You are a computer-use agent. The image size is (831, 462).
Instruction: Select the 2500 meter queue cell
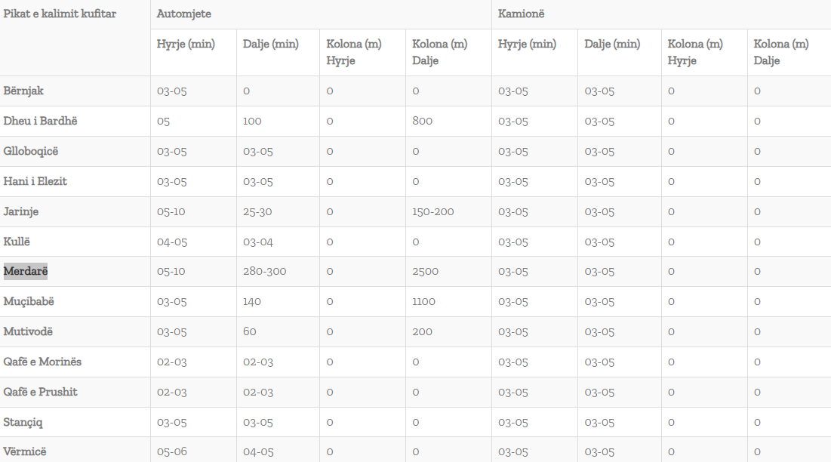(x=425, y=271)
